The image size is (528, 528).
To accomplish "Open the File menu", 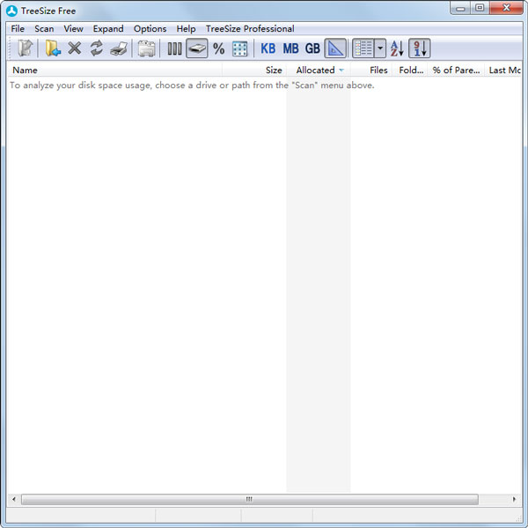I will pyautogui.click(x=18, y=29).
